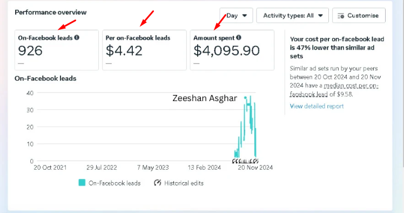Click info icon beside On-Facebook leads
The image size is (404, 213).
tap(77, 38)
